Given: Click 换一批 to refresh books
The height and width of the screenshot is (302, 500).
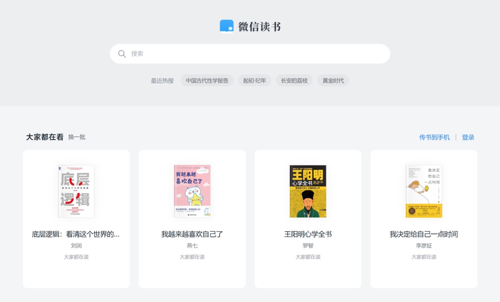Looking at the screenshot, I should 77,137.
